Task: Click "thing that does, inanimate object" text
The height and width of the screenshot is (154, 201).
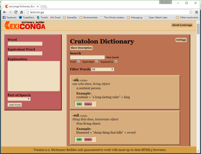Action: [x=95, y=119]
